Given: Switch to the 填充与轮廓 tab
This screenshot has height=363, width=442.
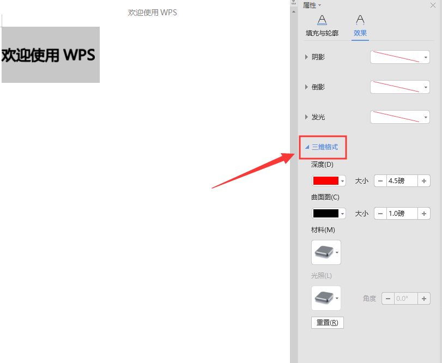Looking at the screenshot, I should (x=322, y=26).
